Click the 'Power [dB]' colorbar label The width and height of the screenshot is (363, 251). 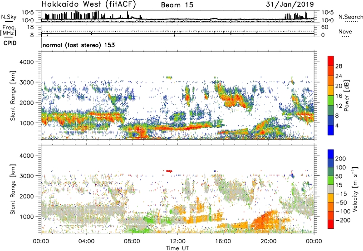[x=346, y=96]
